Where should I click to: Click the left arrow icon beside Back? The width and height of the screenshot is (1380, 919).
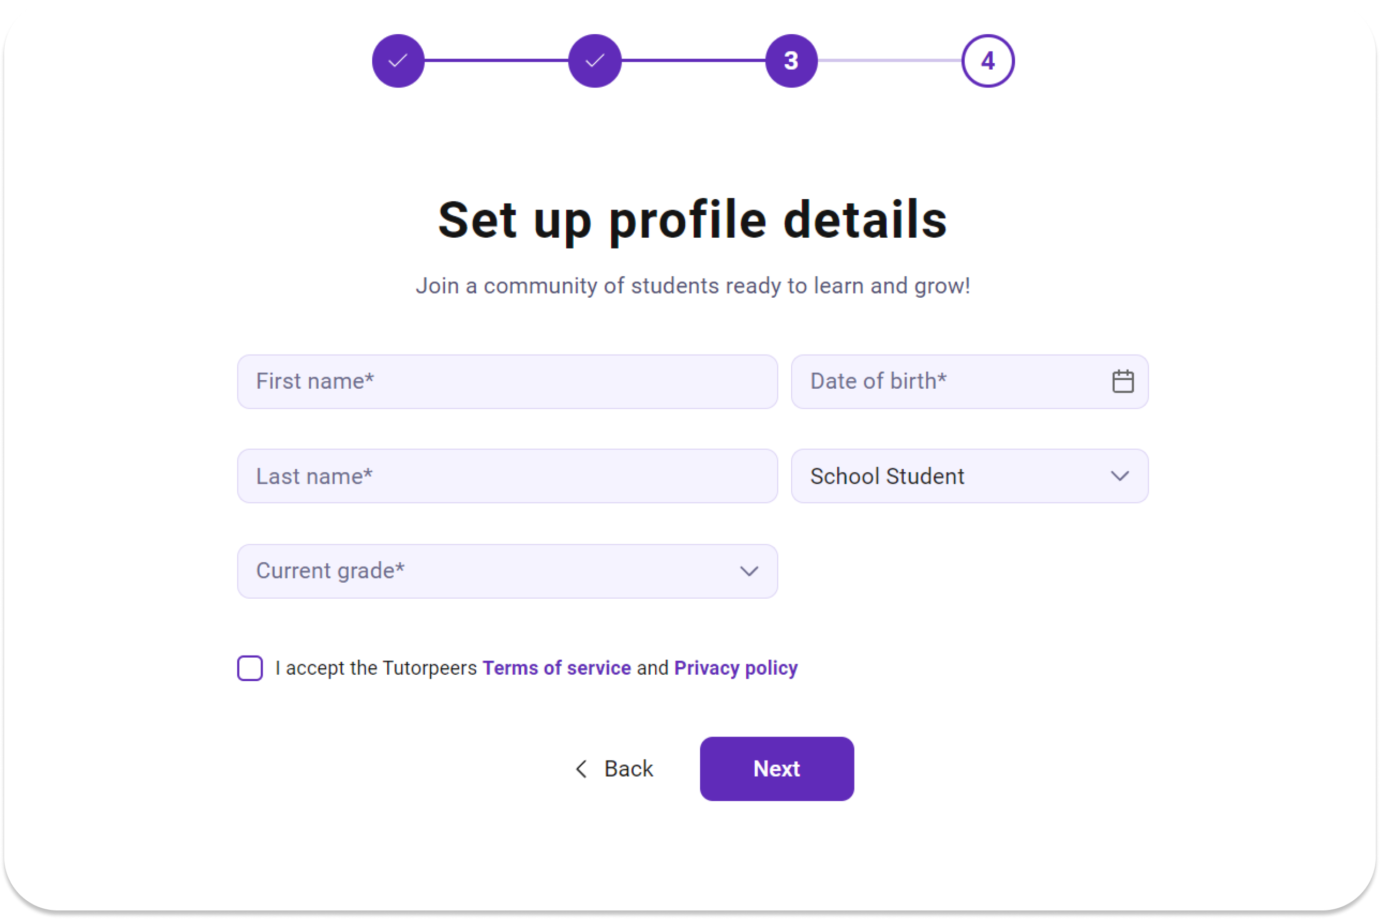pos(581,769)
